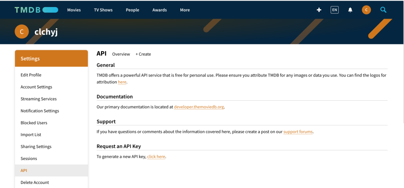This screenshot has width=404, height=188.
Task: Click the large clchyj profile avatar
Action: click(22, 32)
